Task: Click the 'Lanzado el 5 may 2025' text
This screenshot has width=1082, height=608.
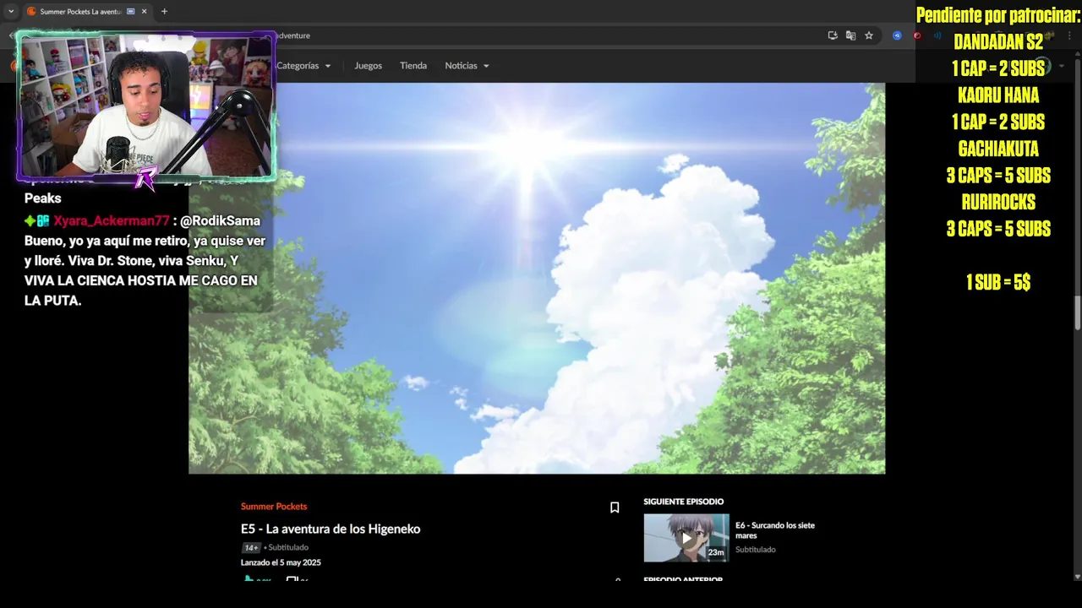Action: pos(281,562)
